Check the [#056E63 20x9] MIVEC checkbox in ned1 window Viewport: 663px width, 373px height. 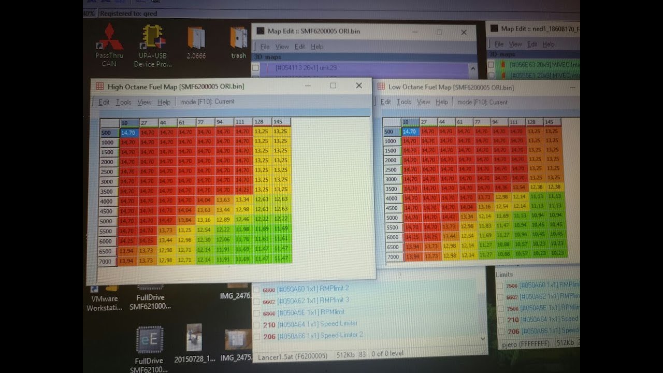(491, 65)
